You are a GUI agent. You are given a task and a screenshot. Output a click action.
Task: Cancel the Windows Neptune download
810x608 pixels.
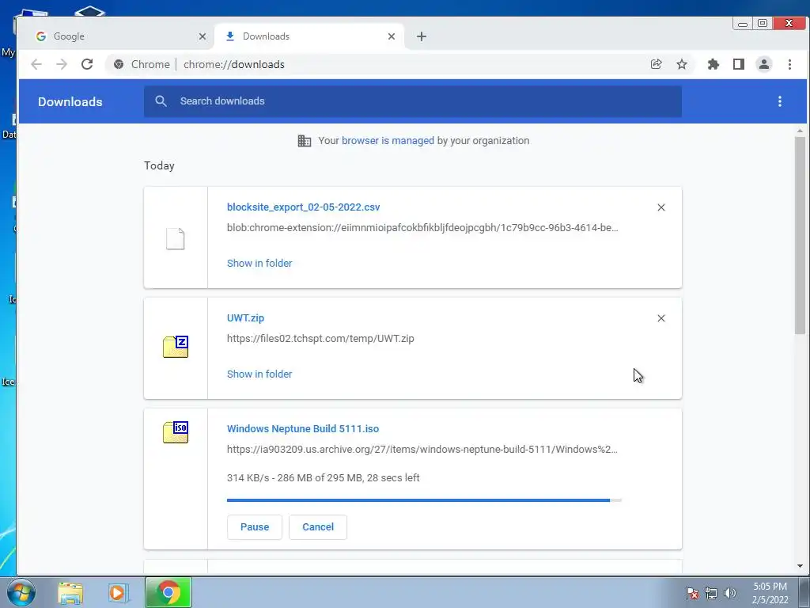(318, 526)
